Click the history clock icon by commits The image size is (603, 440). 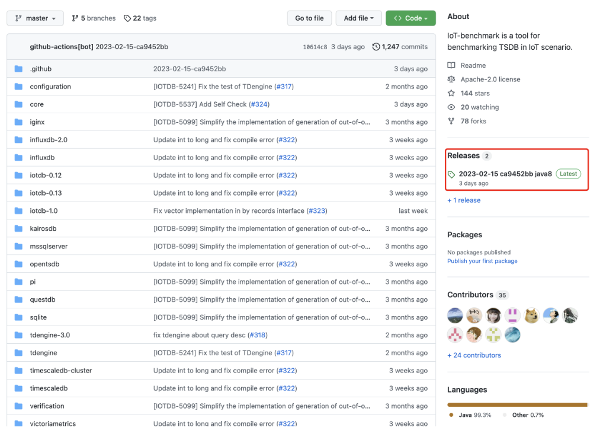coord(376,47)
